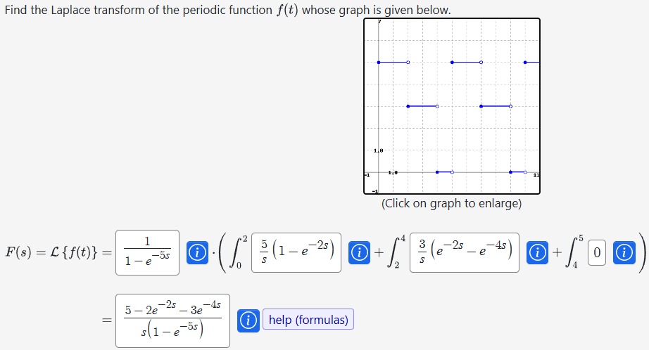This screenshot has width=649, height=350.
Task: Click the 3/s(e^-2s - e^-4s) input field
Action: (465, 252)
